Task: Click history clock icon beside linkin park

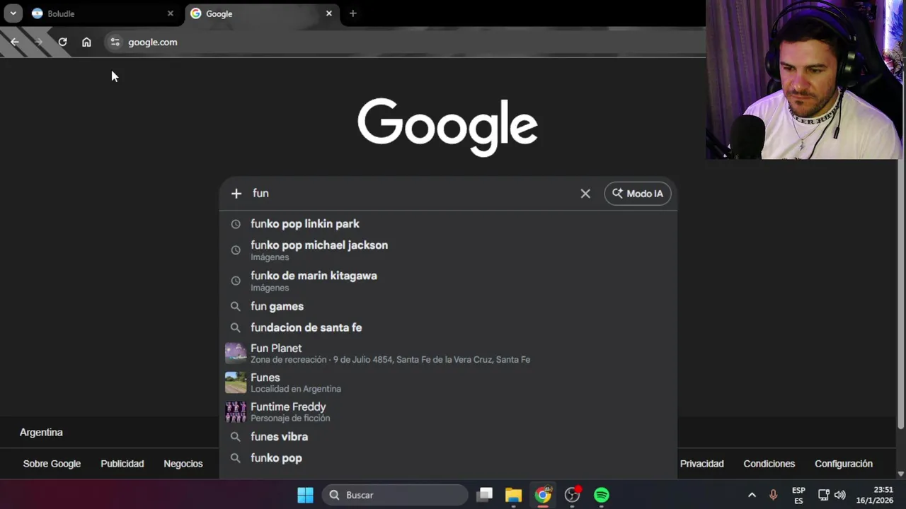Action: pos(236,224)
